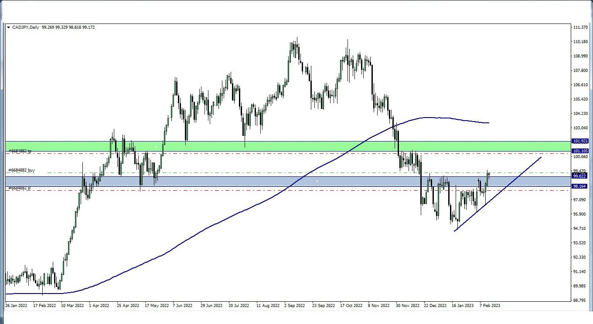Select the #6684882 tp order label
This screenshot has height=324, width=593.
coord(20,151)
